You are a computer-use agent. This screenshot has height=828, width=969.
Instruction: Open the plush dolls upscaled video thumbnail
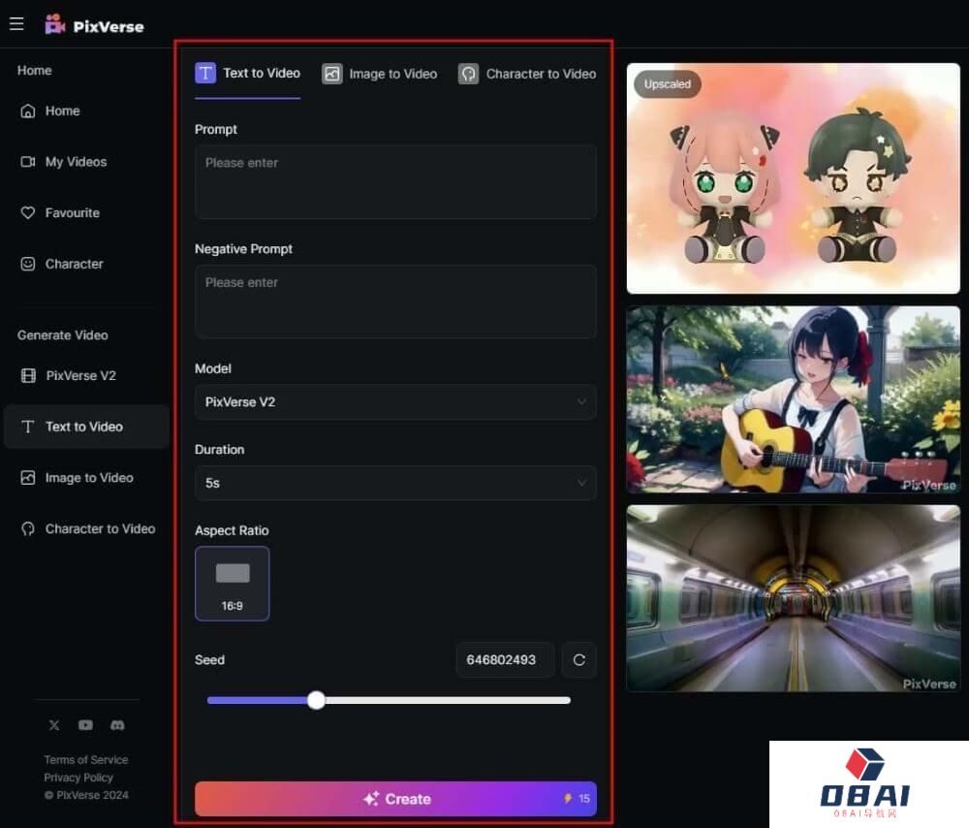point(794,178)
